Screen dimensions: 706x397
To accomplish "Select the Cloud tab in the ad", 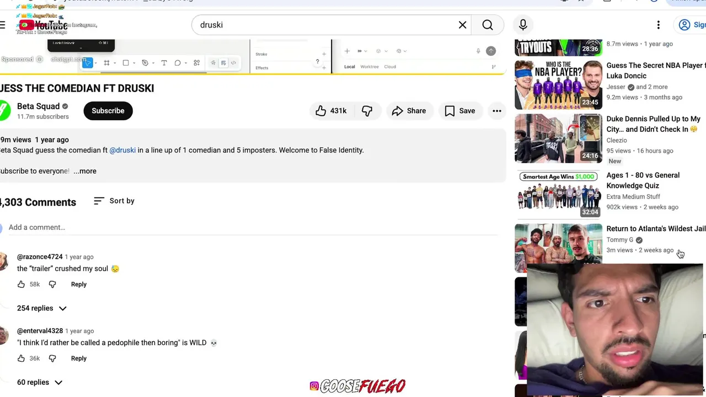I will pos(390,67).
